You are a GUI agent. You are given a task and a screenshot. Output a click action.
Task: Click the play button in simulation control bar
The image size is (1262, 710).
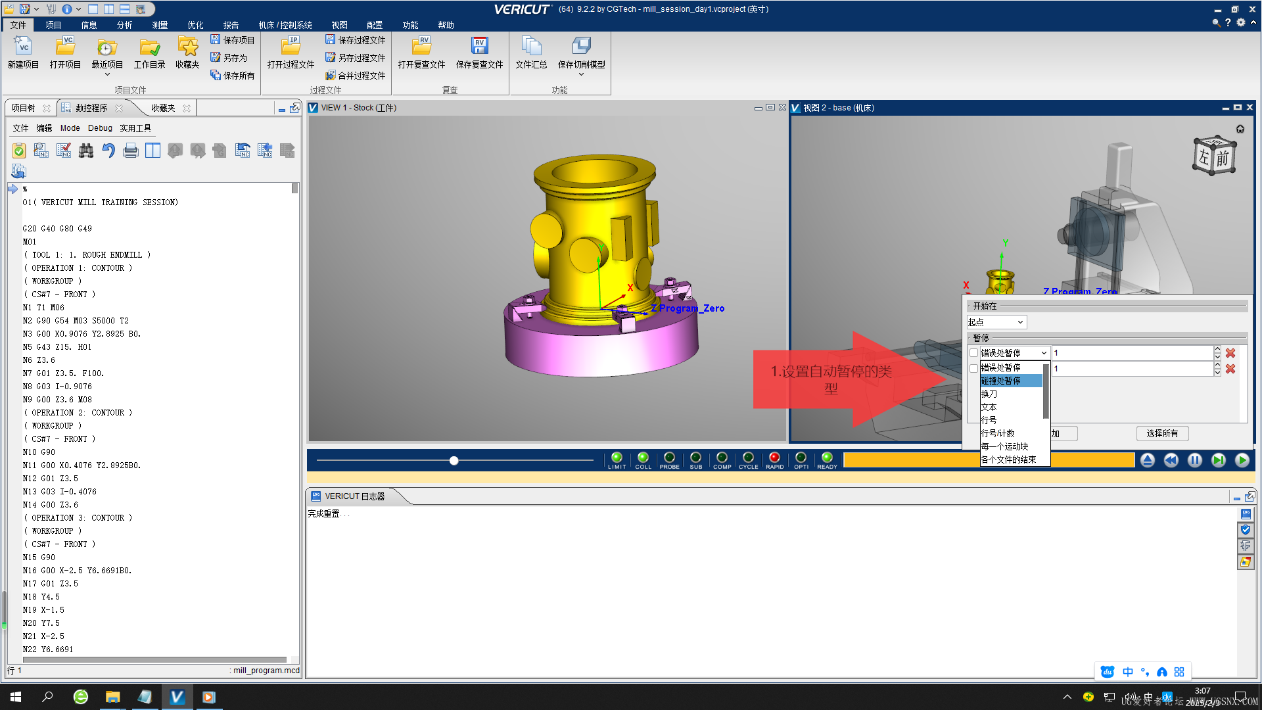coord(1242,460)
